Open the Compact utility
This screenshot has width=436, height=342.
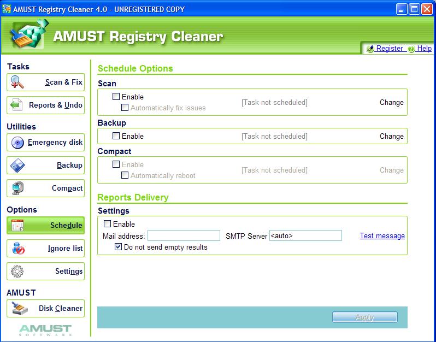pos(45,188)
